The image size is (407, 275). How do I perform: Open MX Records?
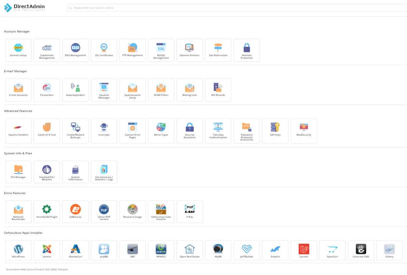(x=218, y=90)
